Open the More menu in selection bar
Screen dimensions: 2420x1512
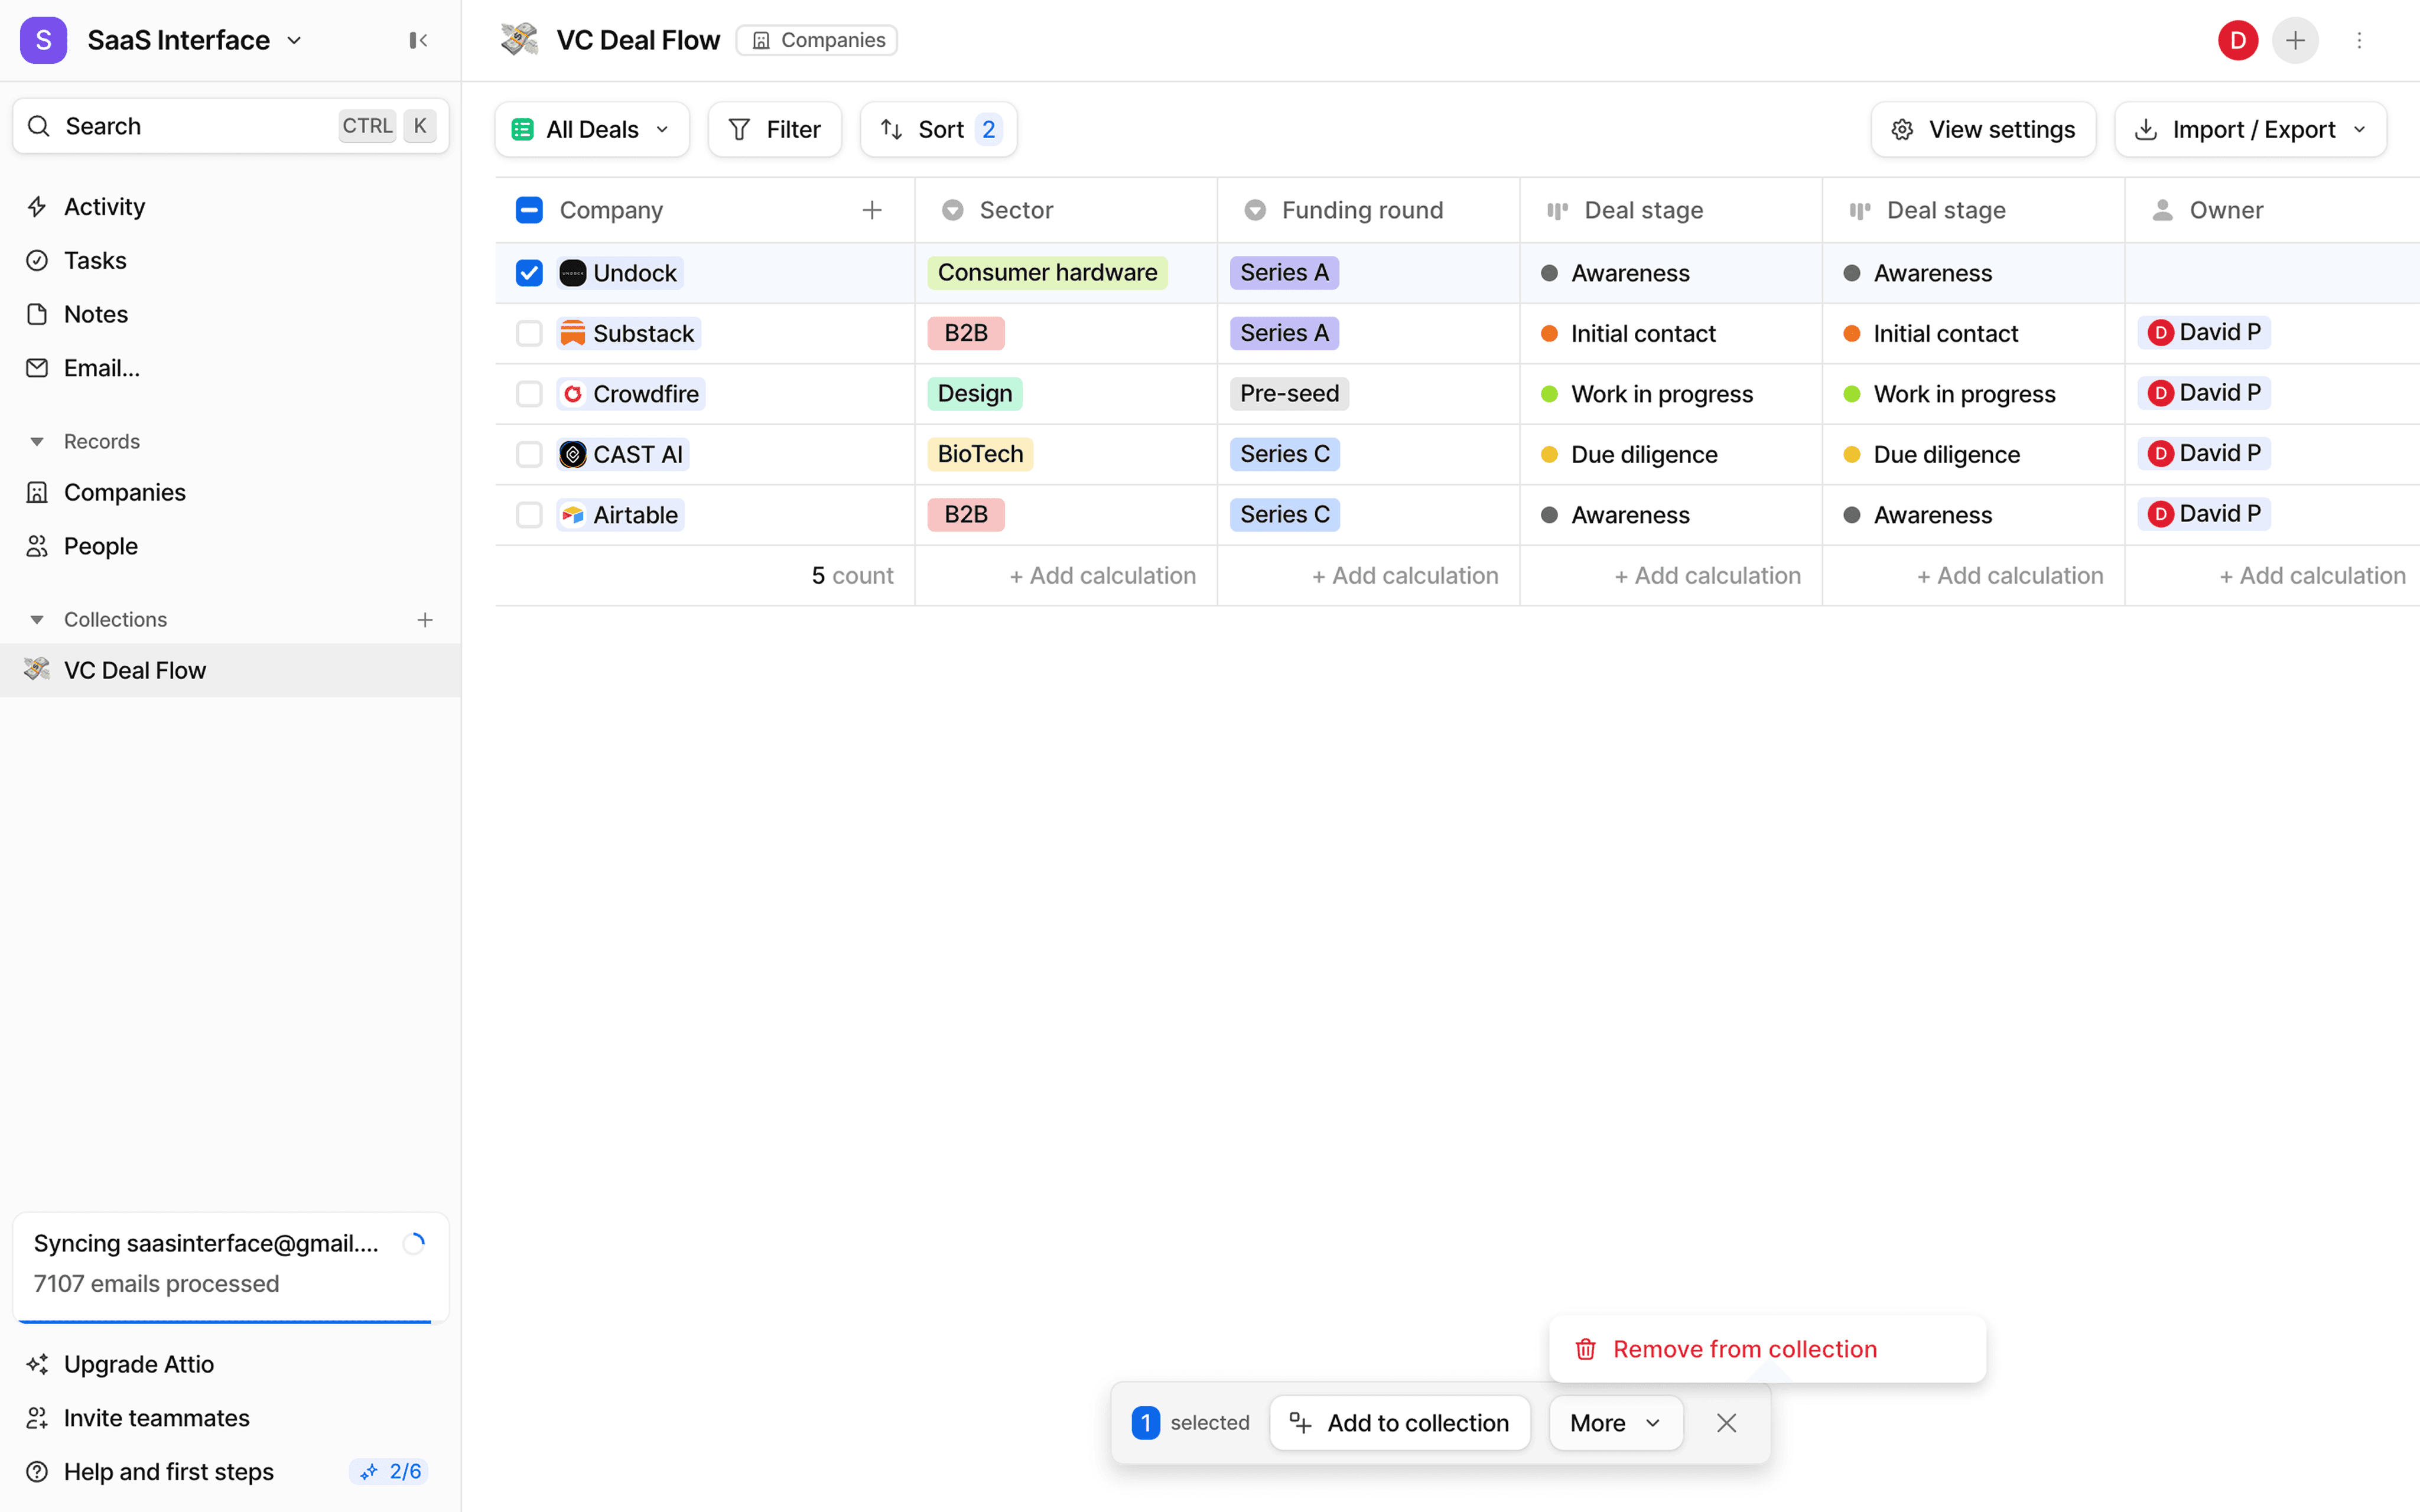1615,1422
